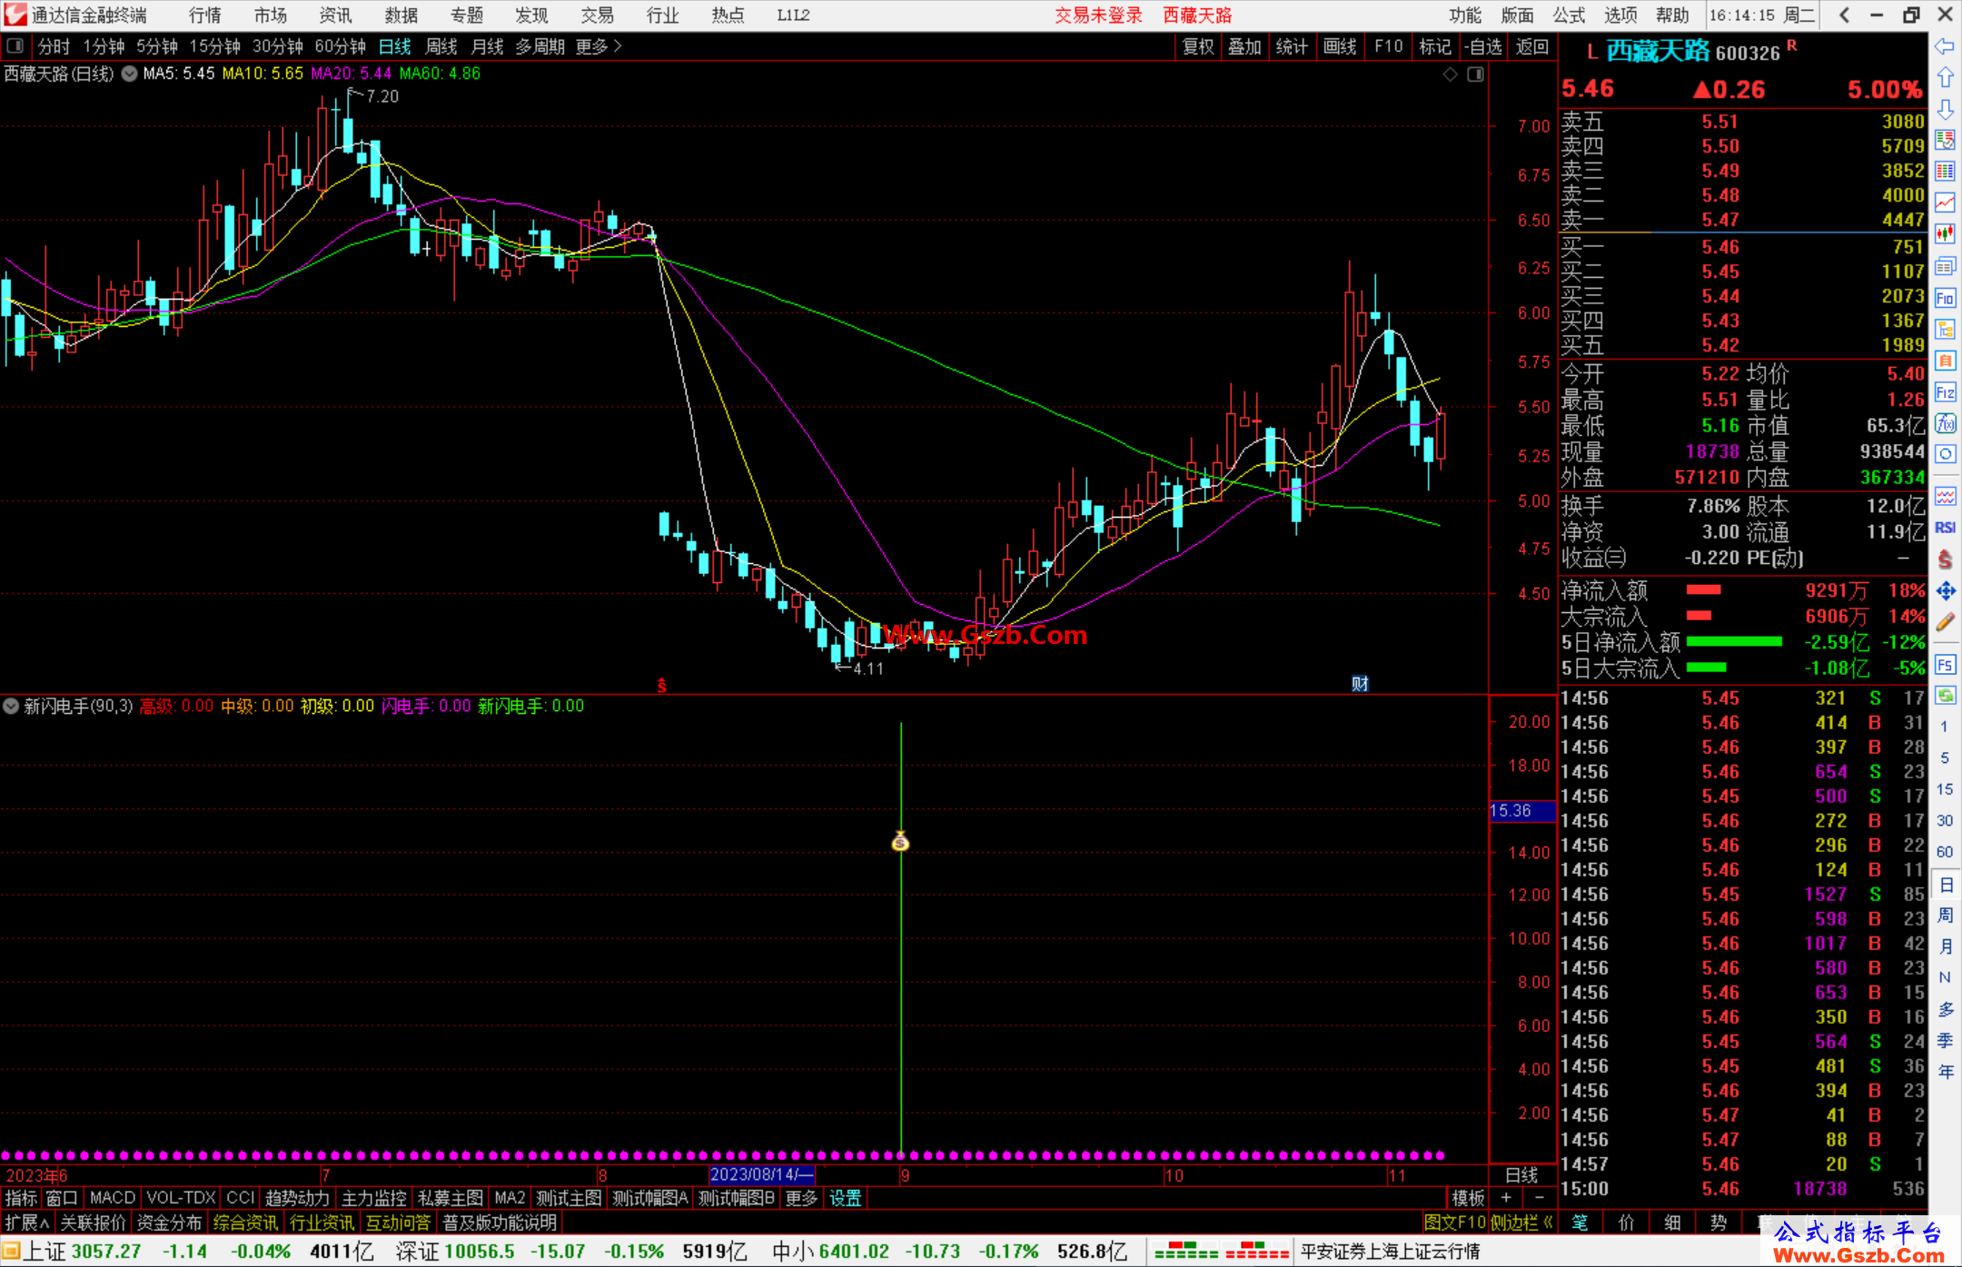Open 更多 indicators in bottom tab bar
The width and height of the screenshot is (1962, 1267).
point(801,1198)
